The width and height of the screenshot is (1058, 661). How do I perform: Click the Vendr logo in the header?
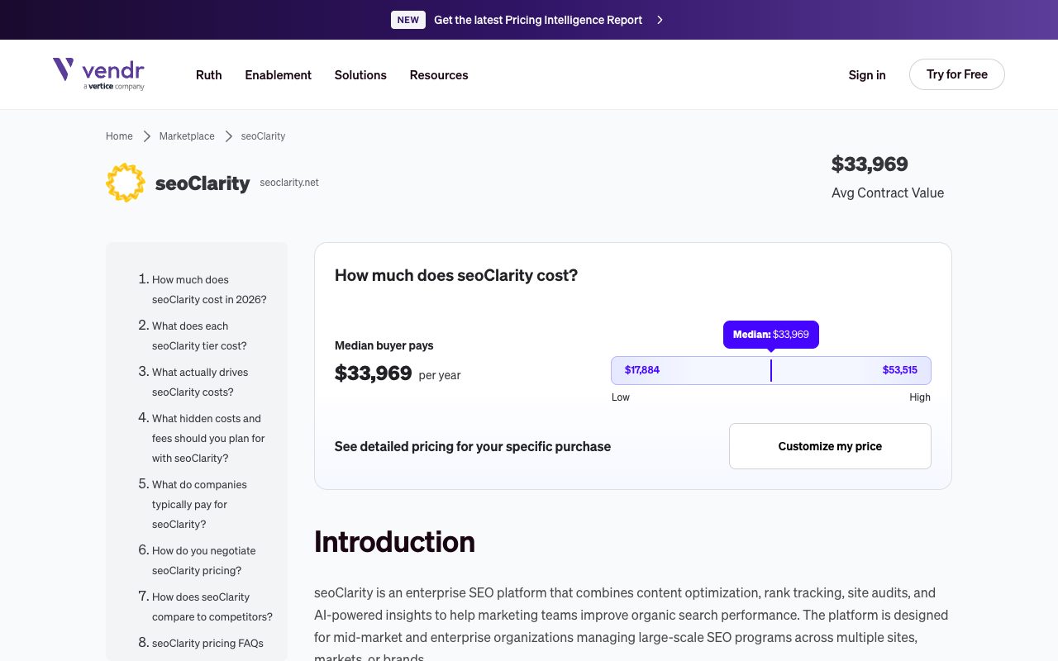coord(98,74)
